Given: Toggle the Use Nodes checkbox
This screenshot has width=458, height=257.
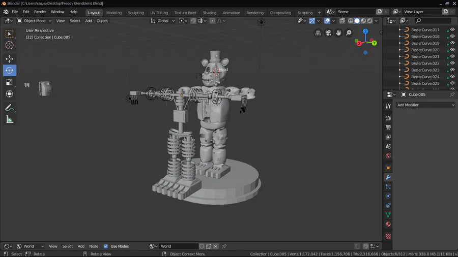Looking at the screenshot, I should [x=106, y=246].
